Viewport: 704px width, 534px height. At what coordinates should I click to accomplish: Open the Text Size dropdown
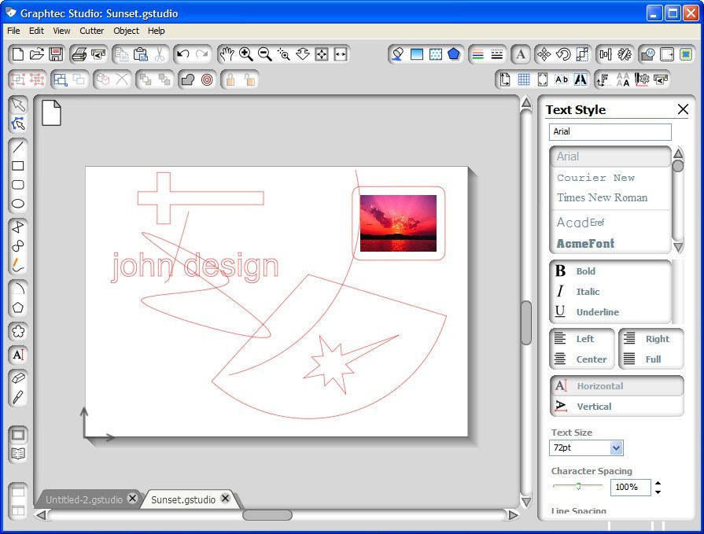tap(617, 447)
